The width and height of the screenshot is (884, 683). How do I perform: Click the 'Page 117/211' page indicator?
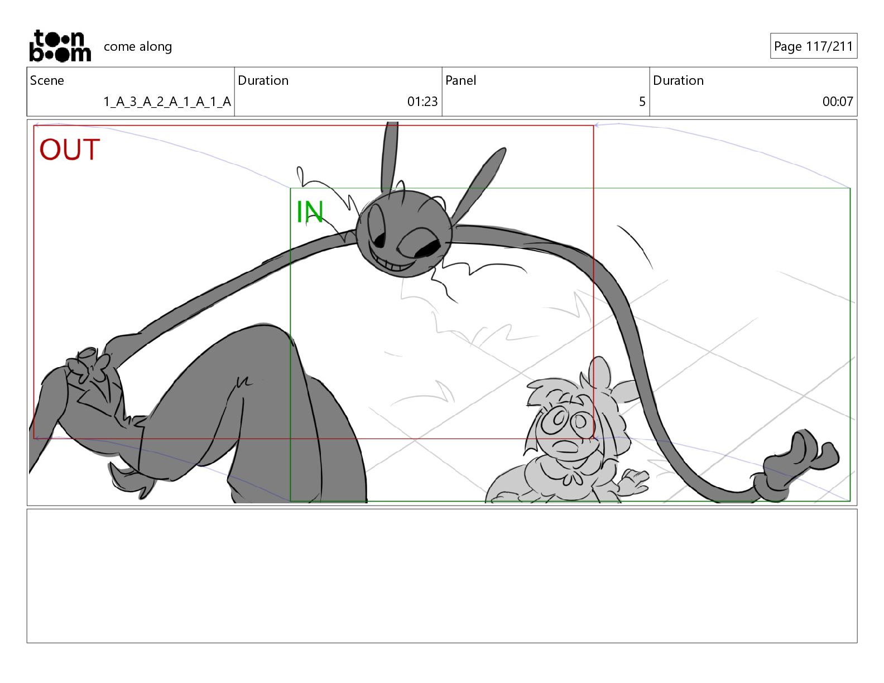point(813,46)
